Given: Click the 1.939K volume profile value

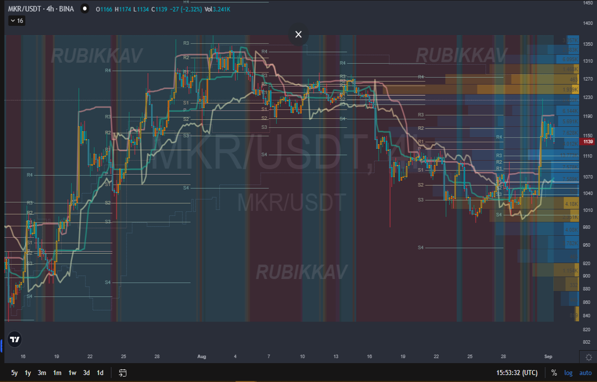Looking at the screenshot, I should (570, 90).
